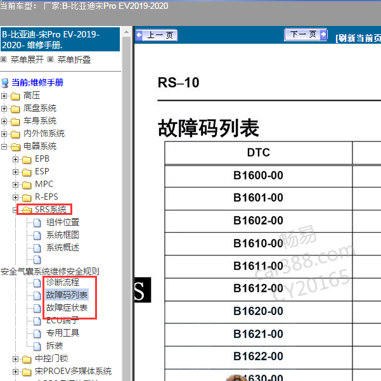Image resolution: width=381 pixels, height=381 pixels.
Task: Click the 当前:维修手册 computer icon
Action: point(5,83)
